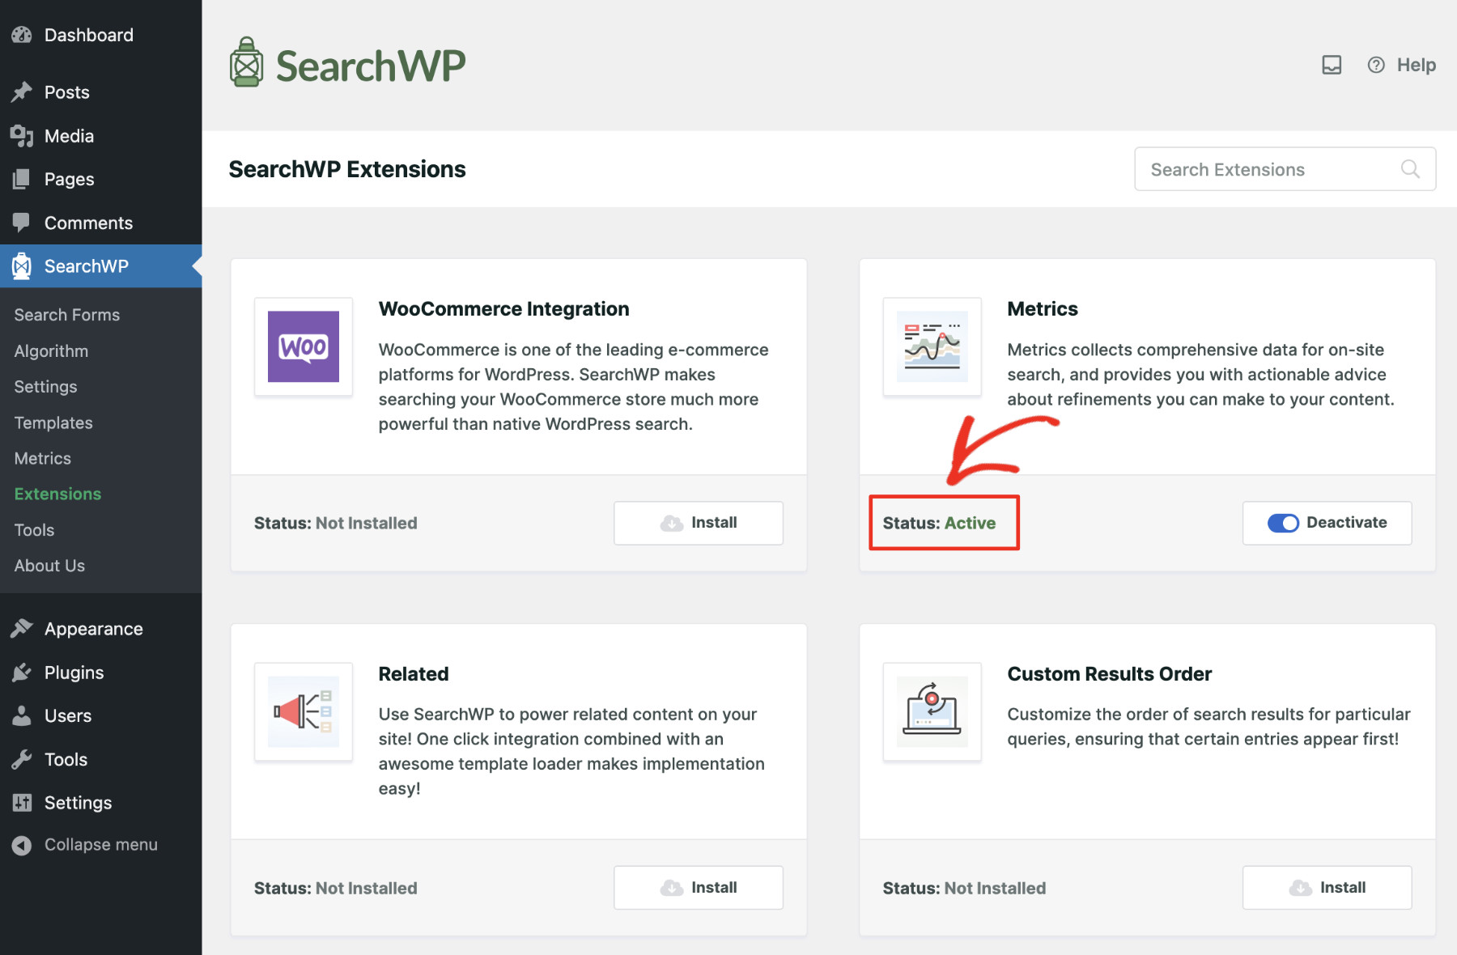The height and width of the screenshot is (955, 1457).
Task: Toggle the Metrics Deactivate switch
Action: [1283, 523]
